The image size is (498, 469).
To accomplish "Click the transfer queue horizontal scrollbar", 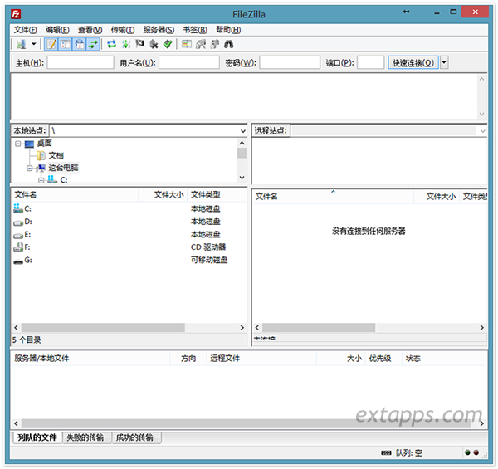I will click(246, 423).
